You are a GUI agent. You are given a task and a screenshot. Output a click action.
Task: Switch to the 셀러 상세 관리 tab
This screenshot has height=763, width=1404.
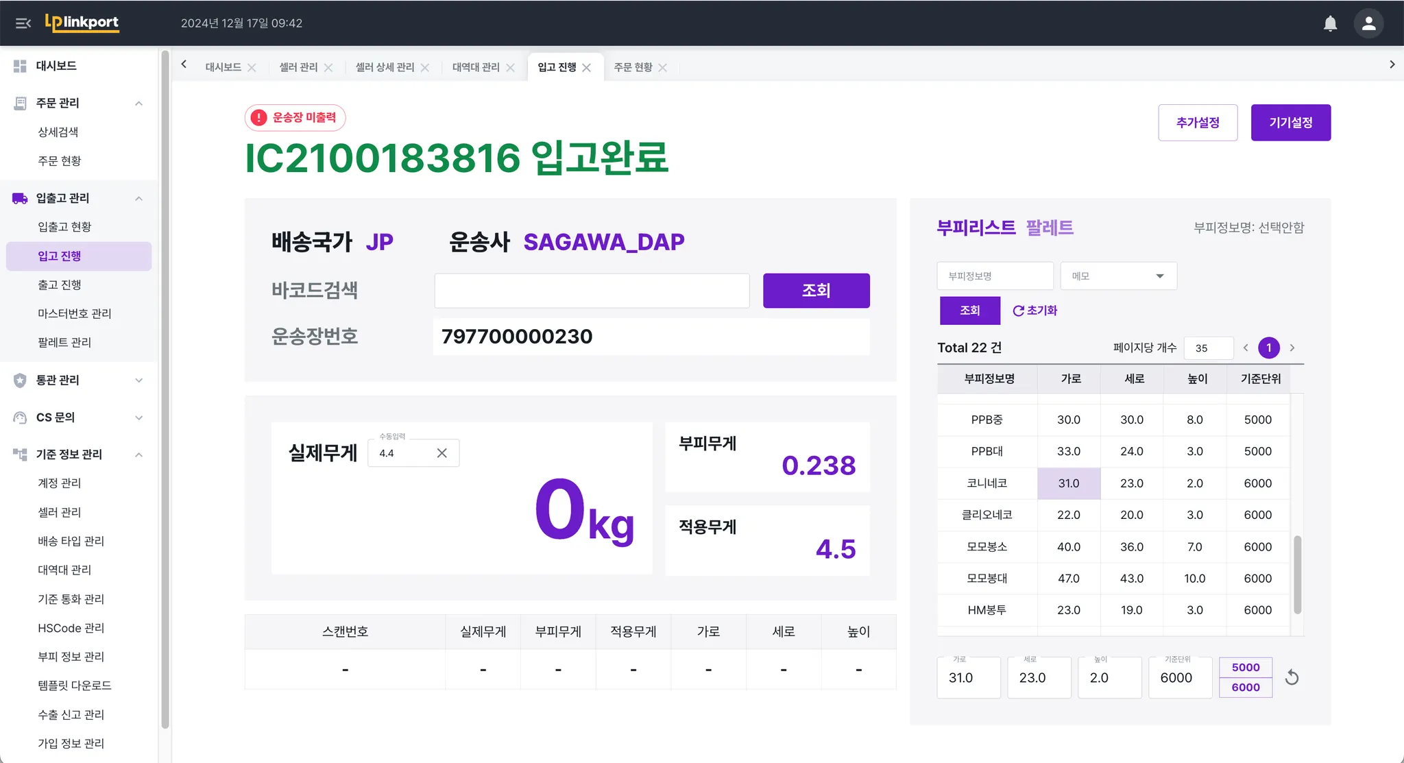coord(385,67)
